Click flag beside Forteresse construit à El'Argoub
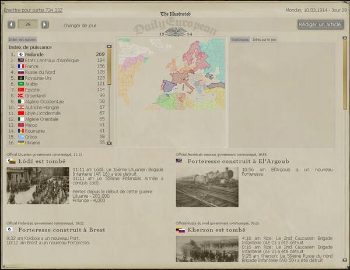Screen dimensions: 350x270 pos(179,161)
